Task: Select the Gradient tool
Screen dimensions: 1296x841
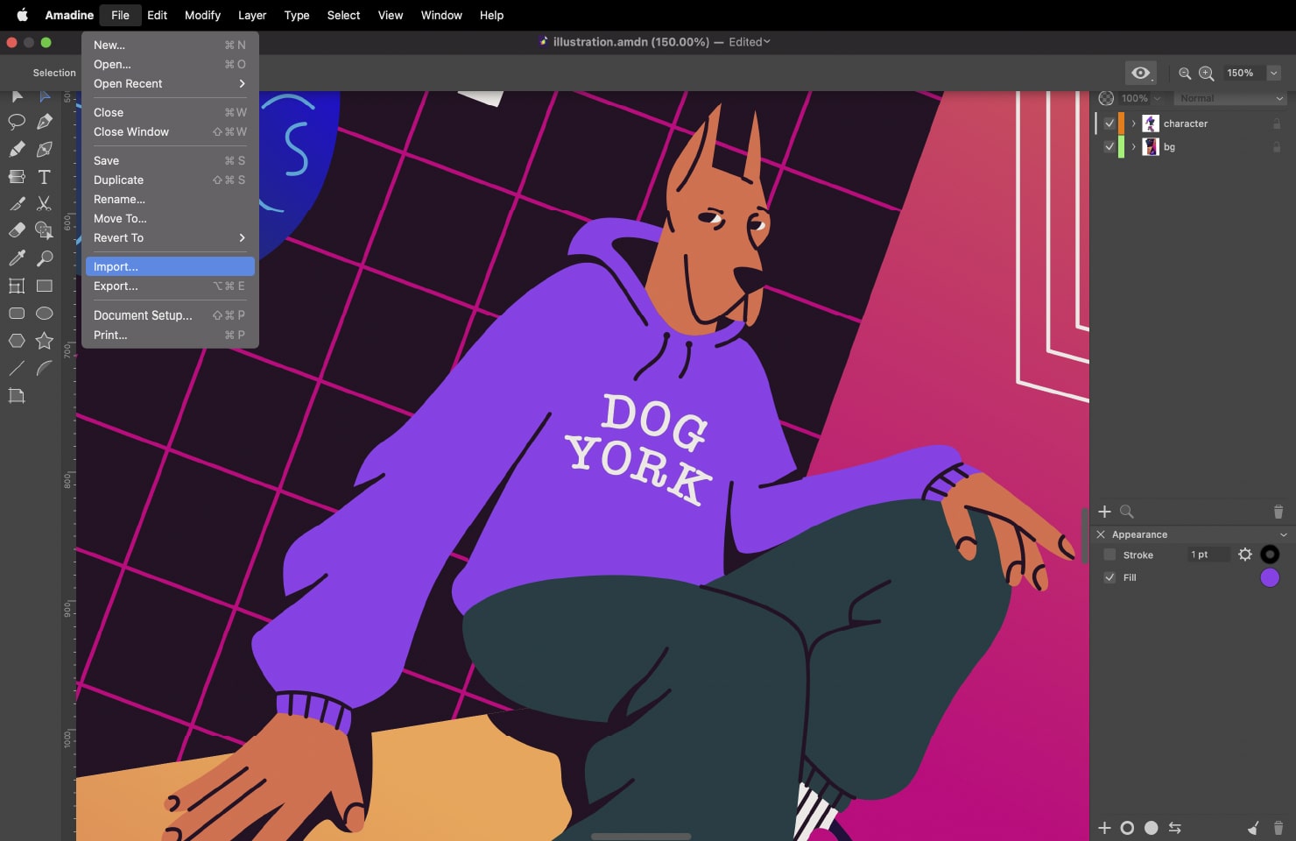Action: 17,176
